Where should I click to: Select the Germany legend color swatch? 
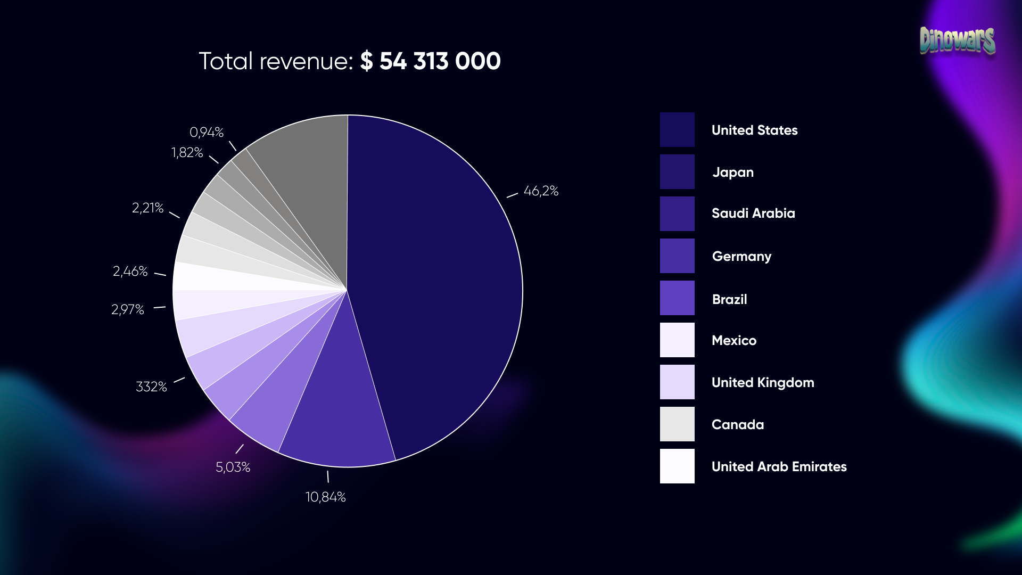677,256
